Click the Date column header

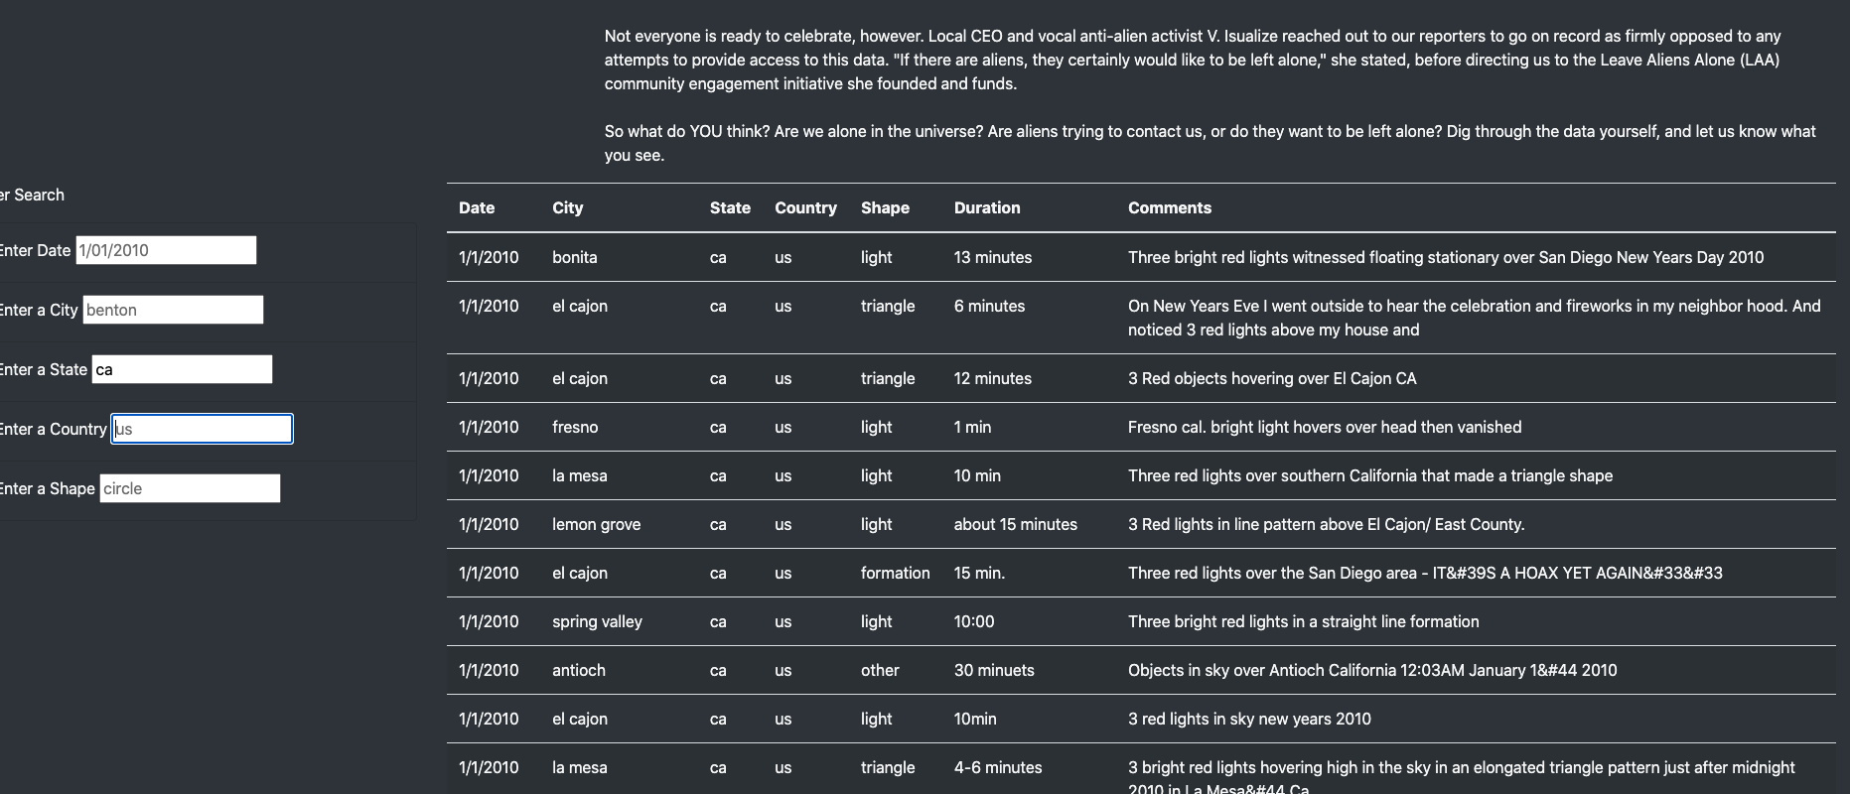[x=477, y=207]
